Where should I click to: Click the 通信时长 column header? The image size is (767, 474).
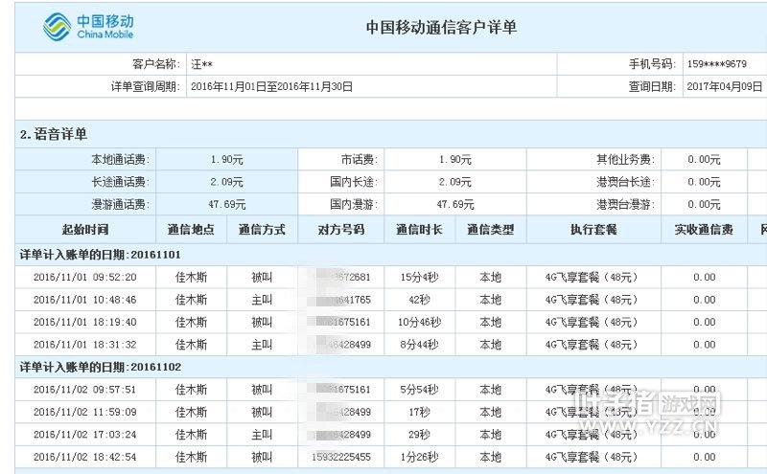pyautogui.click(x=419, y=230)
